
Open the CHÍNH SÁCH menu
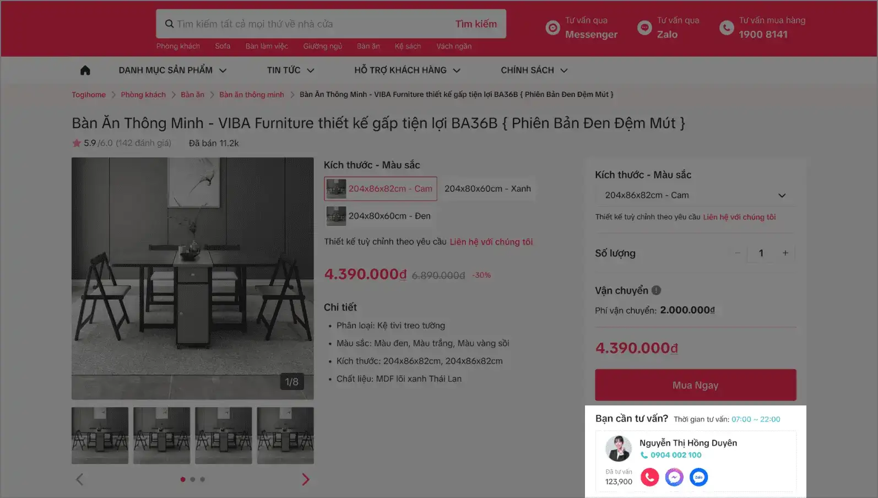[x=534, y=70]
